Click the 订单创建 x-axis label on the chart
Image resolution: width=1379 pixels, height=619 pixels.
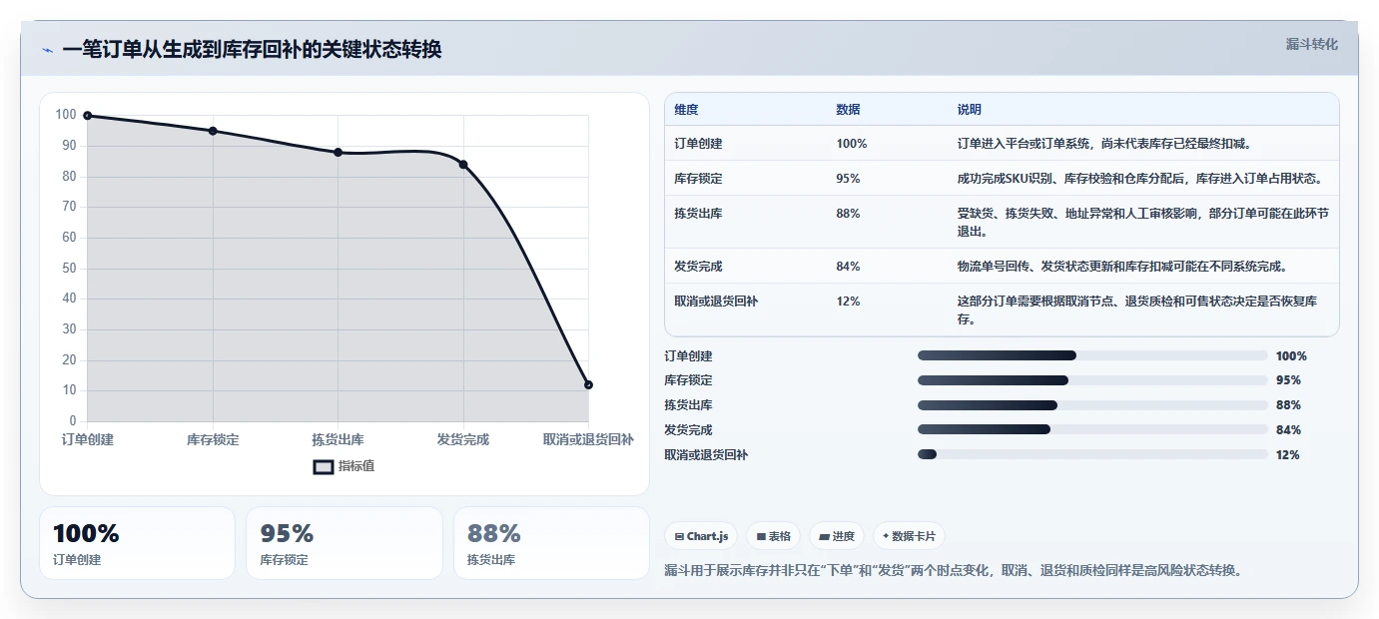tap(88, 439)
